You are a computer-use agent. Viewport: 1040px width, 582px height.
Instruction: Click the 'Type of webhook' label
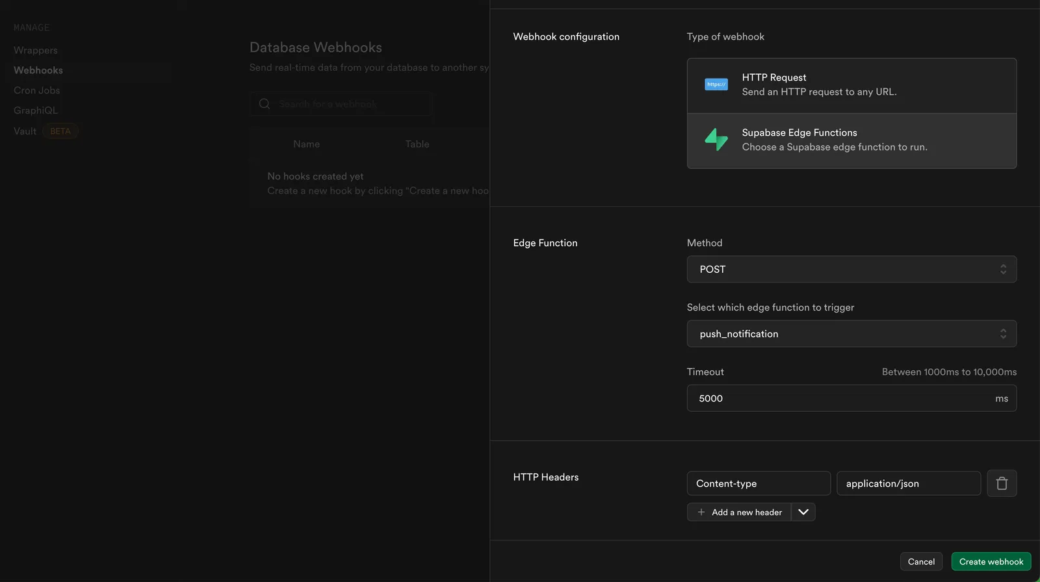click(725, 36)
